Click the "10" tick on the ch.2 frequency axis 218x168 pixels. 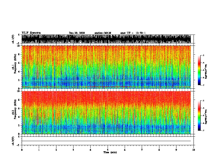tap(19, 91)
